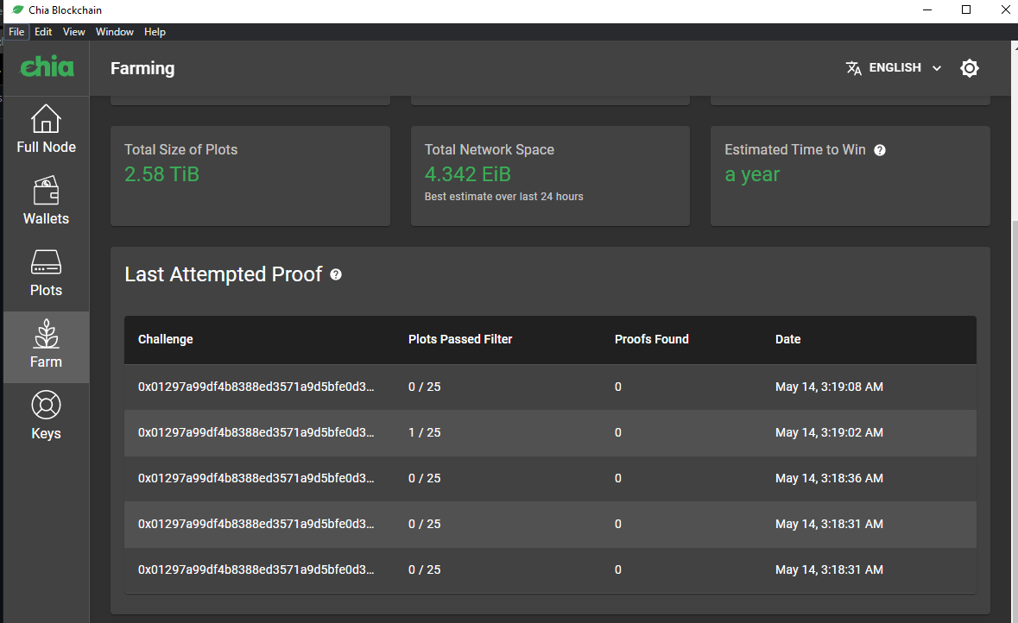Image resolution: width=1018 pixels, height=623 pixels.
Task: Open the Plots section
Action: click(46, 273)
